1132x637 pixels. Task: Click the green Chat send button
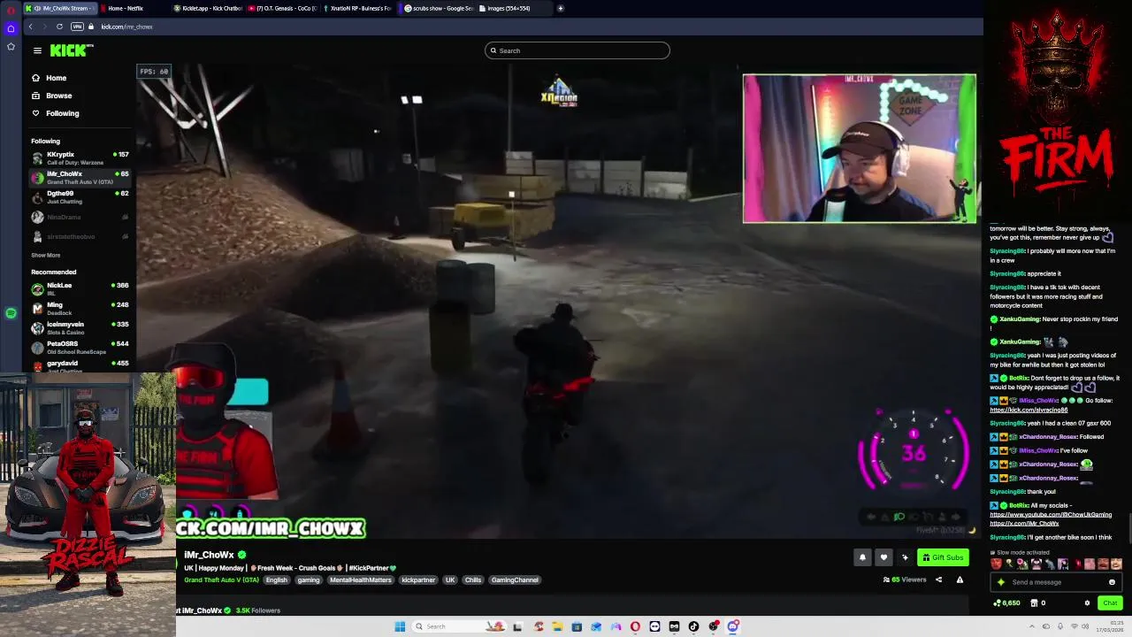pyautogui.click(x=1110, y=603)
